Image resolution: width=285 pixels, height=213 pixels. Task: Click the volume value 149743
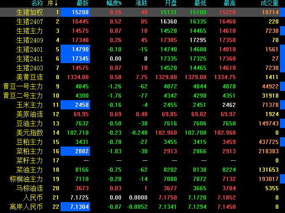269,123
